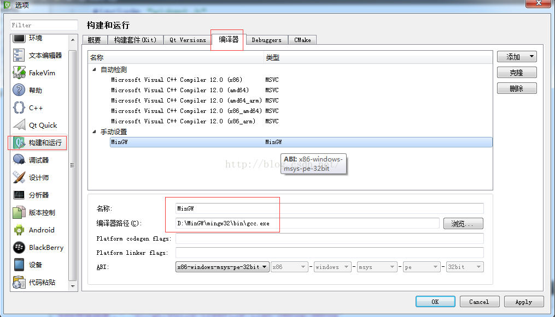The image size is (555, 317).
Task: Collapse the 手动设置 manual group
Action: (94, 131)
